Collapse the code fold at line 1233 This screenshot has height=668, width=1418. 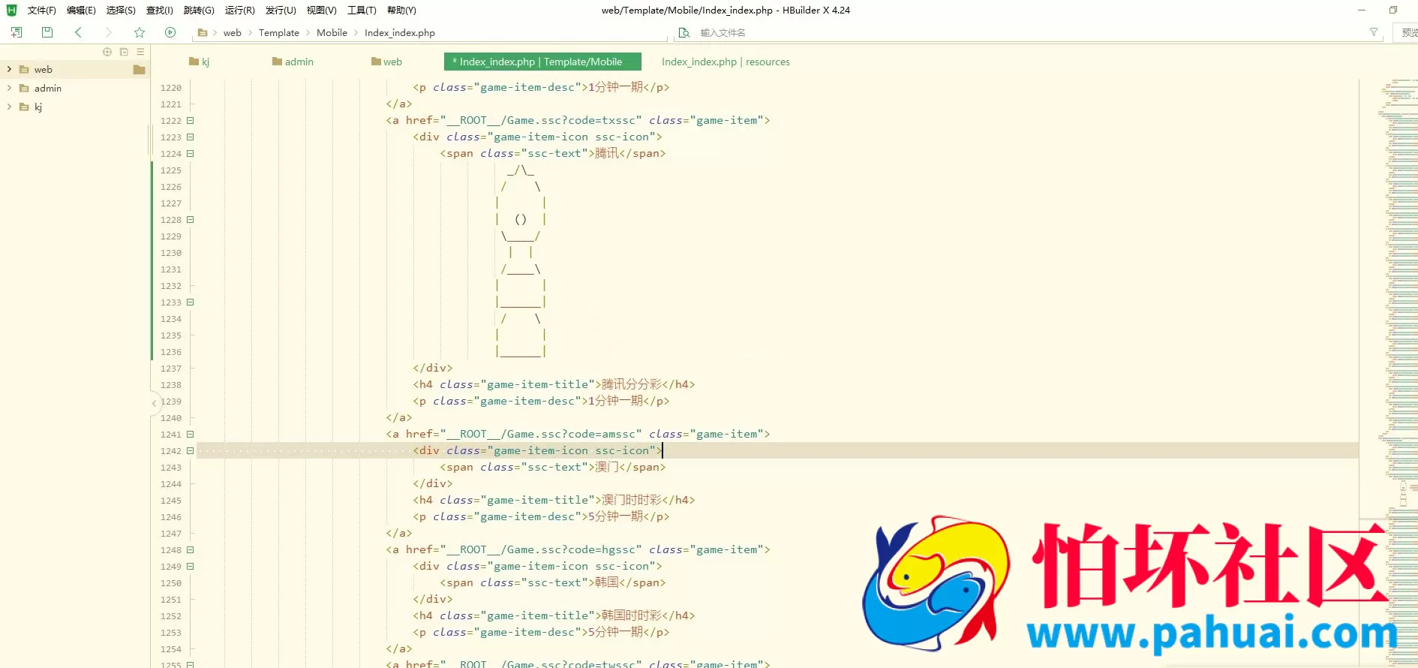[x=191, y=302]
